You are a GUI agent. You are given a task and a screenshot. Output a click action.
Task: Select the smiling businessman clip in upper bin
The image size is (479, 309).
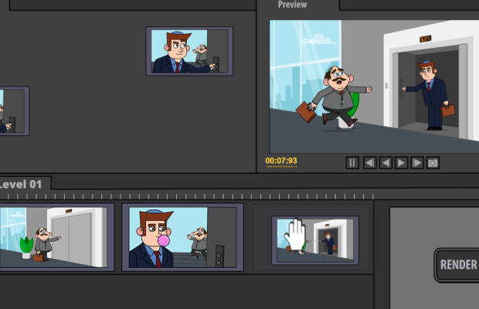[x=189, y=51]
